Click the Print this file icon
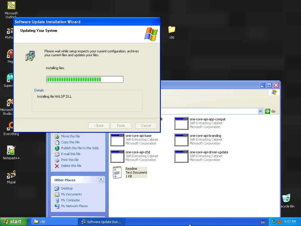Image resolution: width=301 pixels, height=226 pixels. (57, 160)
